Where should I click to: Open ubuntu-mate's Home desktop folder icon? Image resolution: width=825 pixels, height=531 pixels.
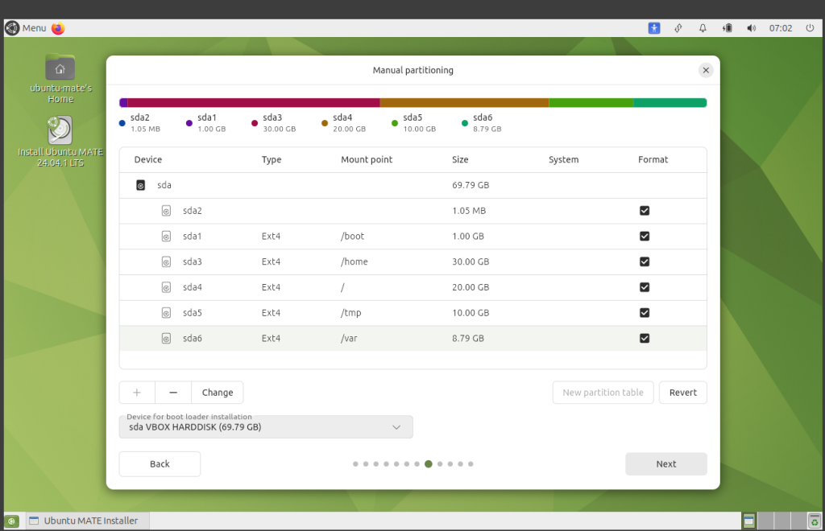pos(60,68)
